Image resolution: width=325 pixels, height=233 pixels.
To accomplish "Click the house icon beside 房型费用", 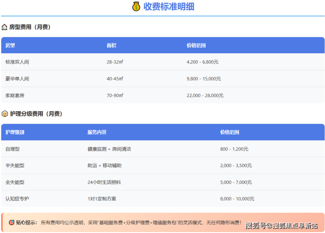I will coord(4,27).
